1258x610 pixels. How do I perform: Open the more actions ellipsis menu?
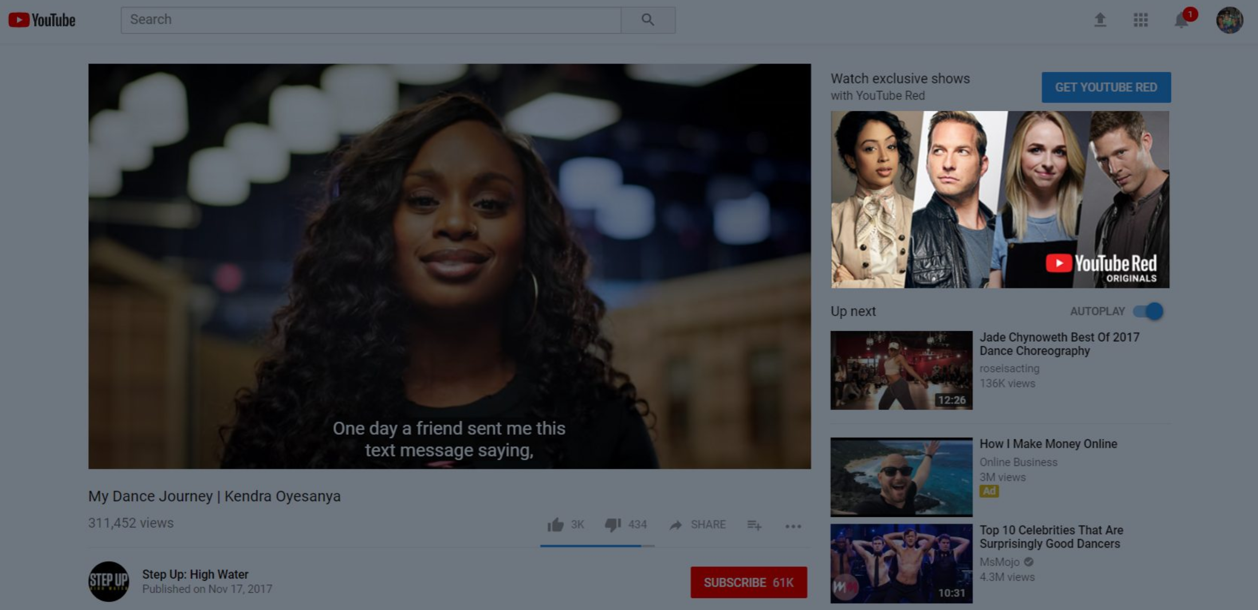coord(793,526)
